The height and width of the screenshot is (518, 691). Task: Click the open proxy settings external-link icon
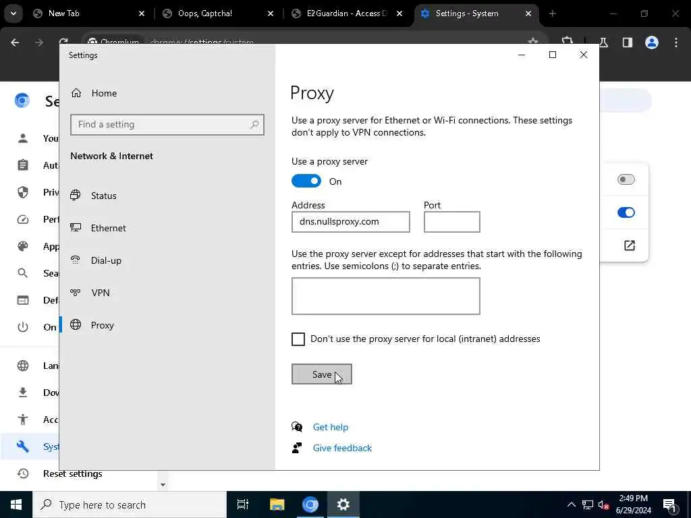pos(630,246)
